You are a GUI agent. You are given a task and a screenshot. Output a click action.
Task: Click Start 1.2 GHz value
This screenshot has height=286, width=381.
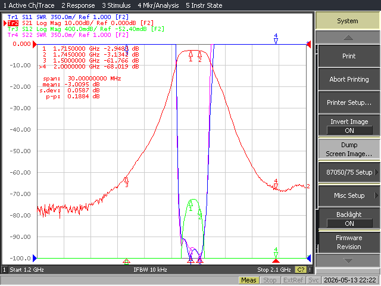pos(27,270)
